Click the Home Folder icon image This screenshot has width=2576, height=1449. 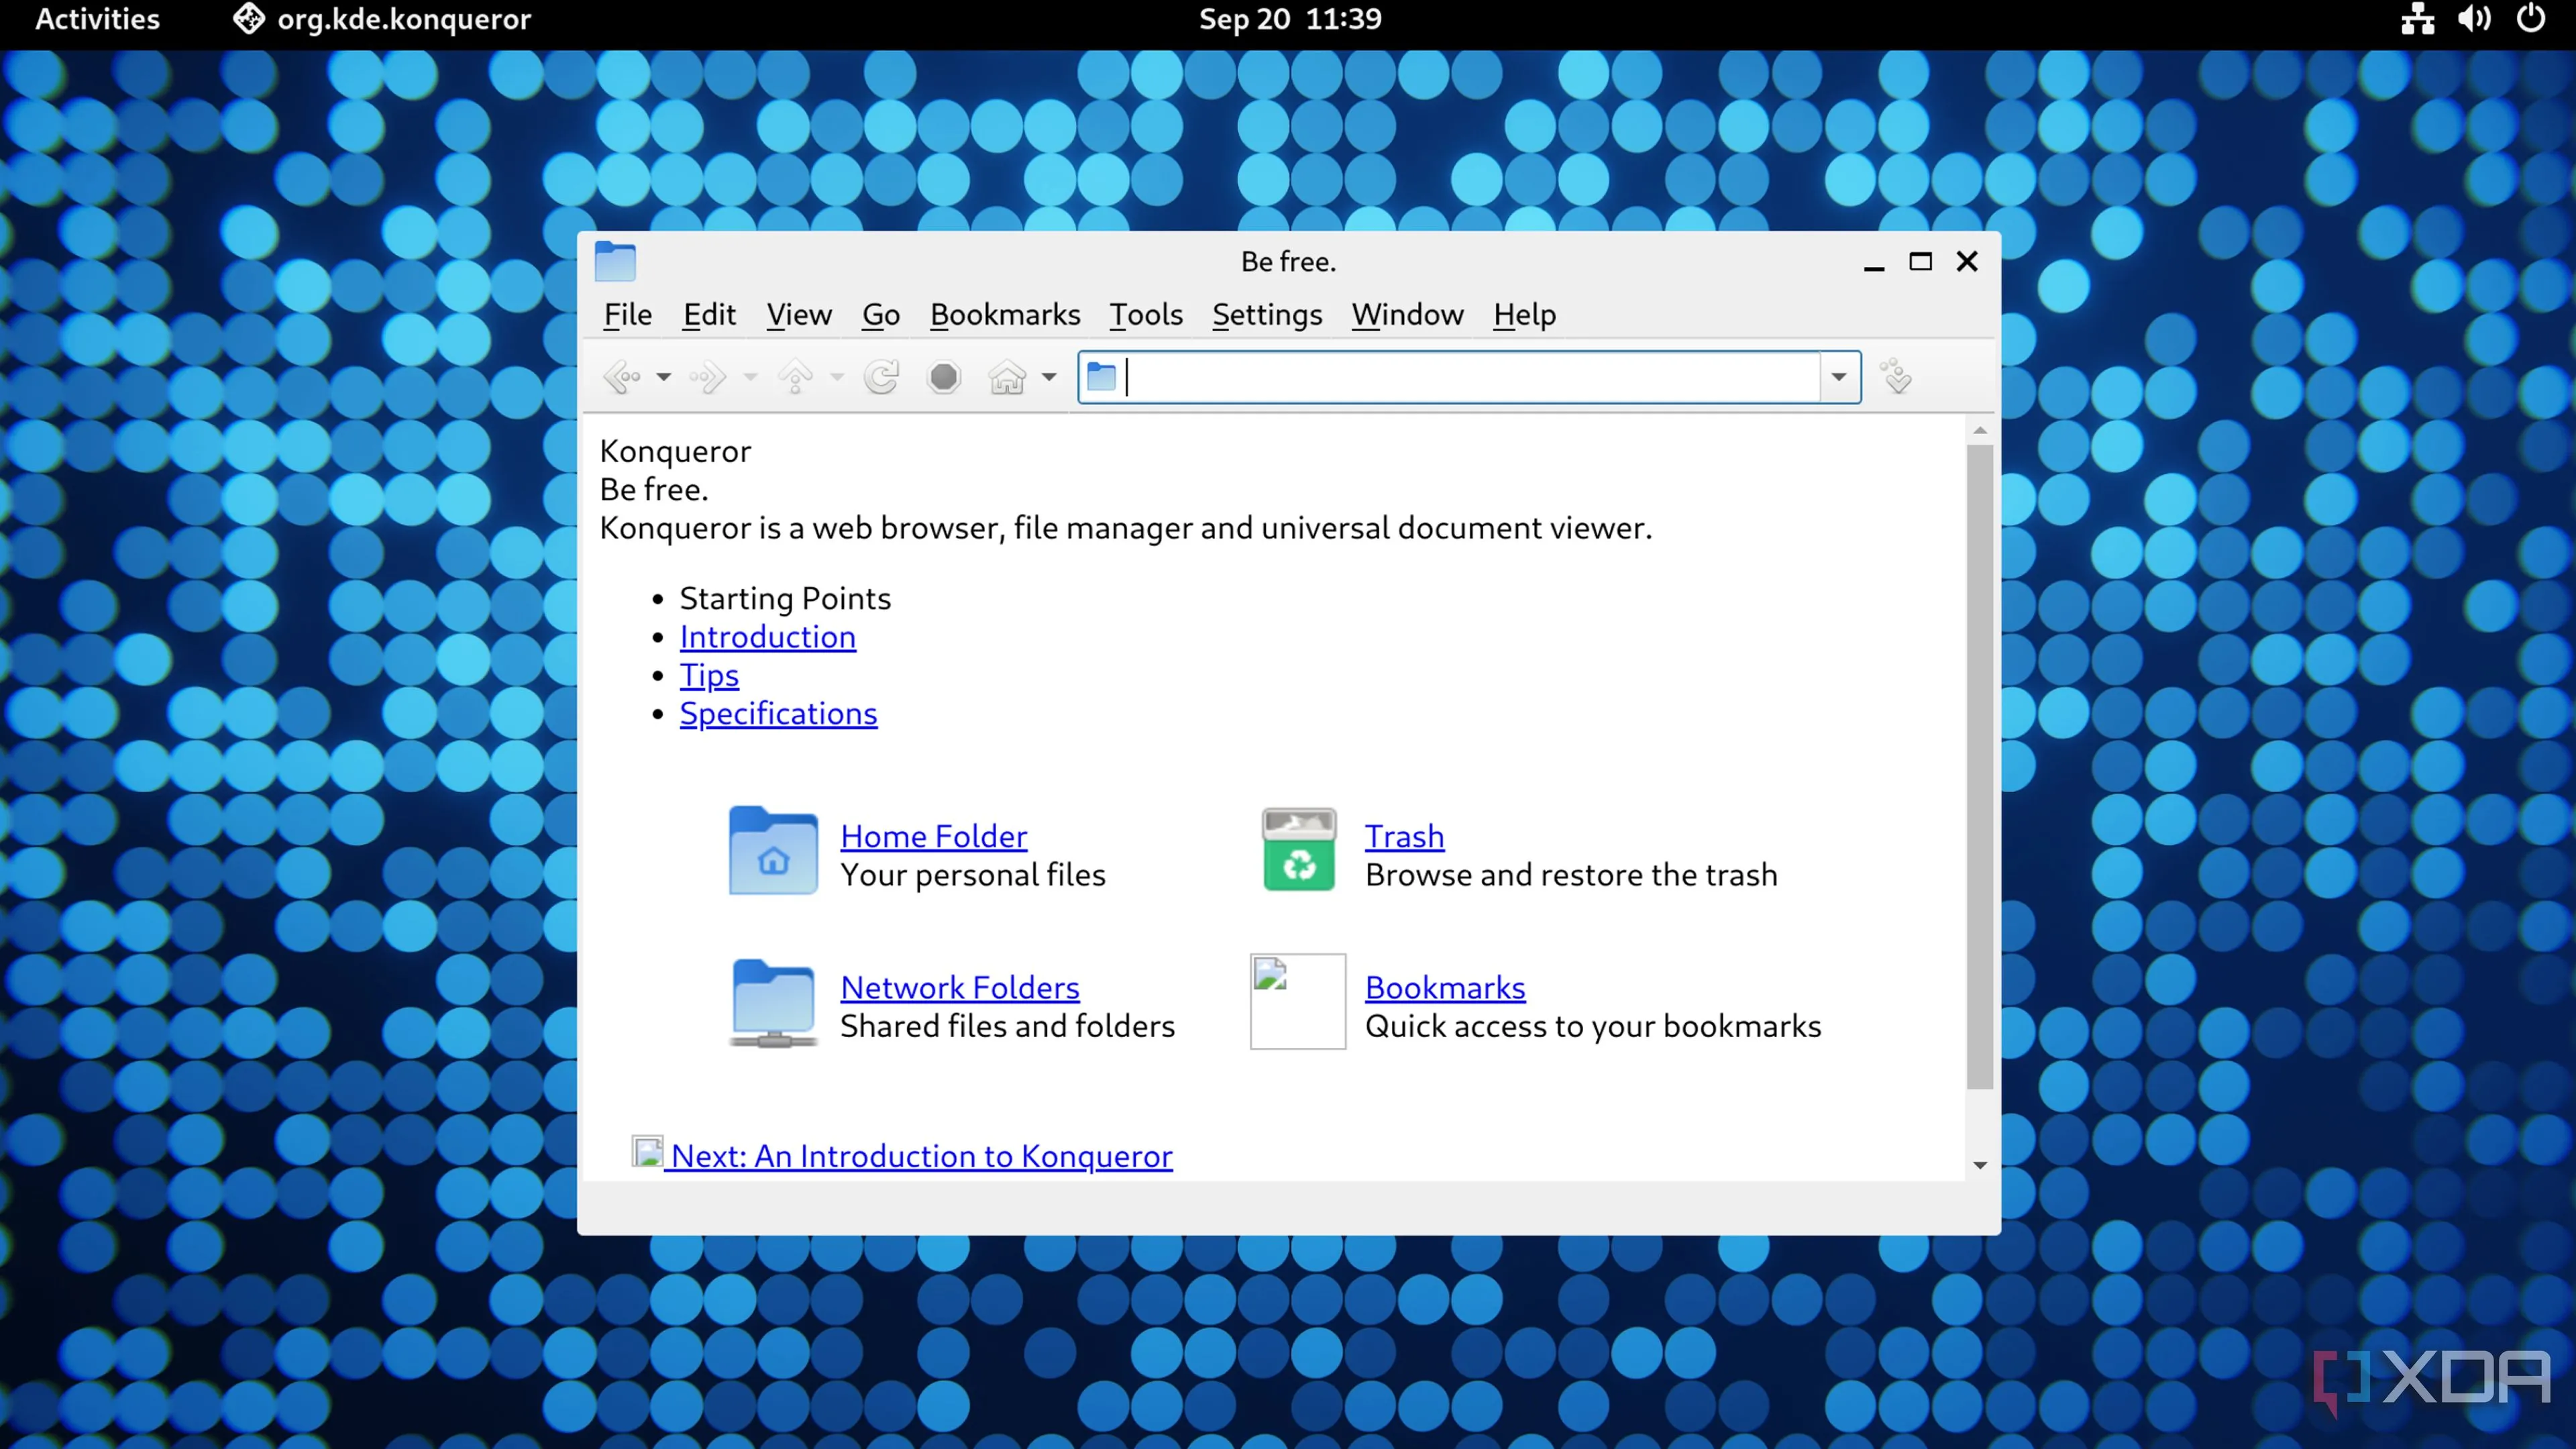point(772,850)
